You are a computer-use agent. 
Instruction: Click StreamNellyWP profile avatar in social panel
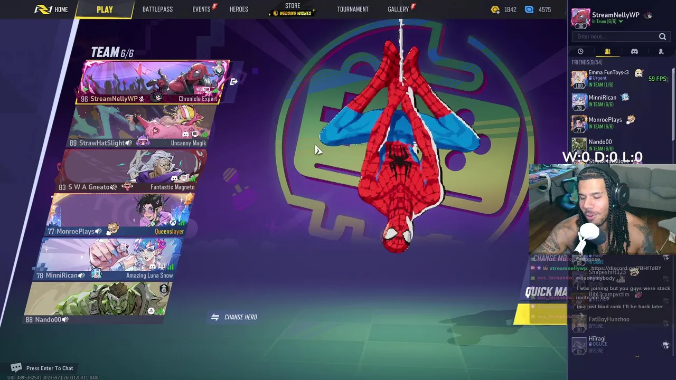(580, 18)
